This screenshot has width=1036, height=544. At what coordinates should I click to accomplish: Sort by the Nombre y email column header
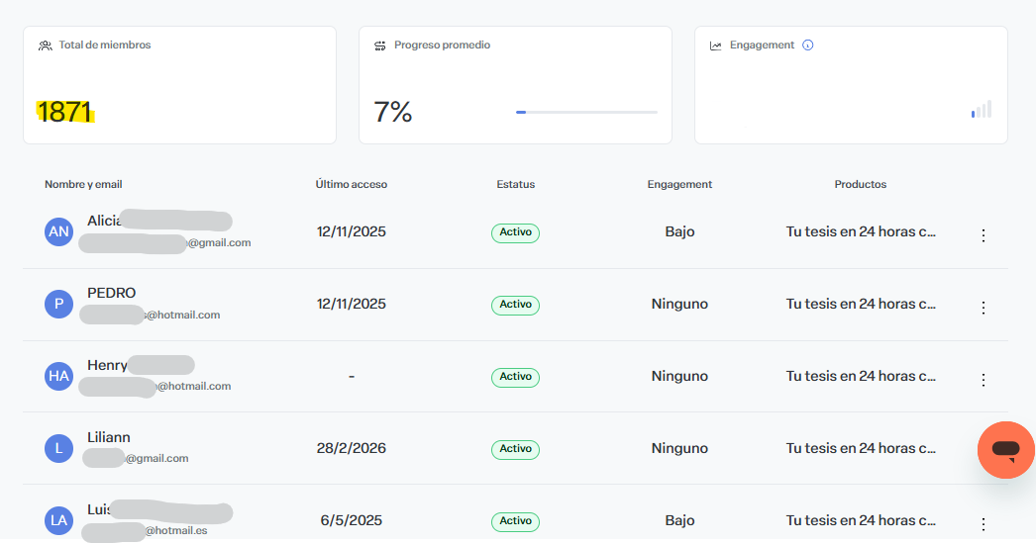click(x=83, y=184)
